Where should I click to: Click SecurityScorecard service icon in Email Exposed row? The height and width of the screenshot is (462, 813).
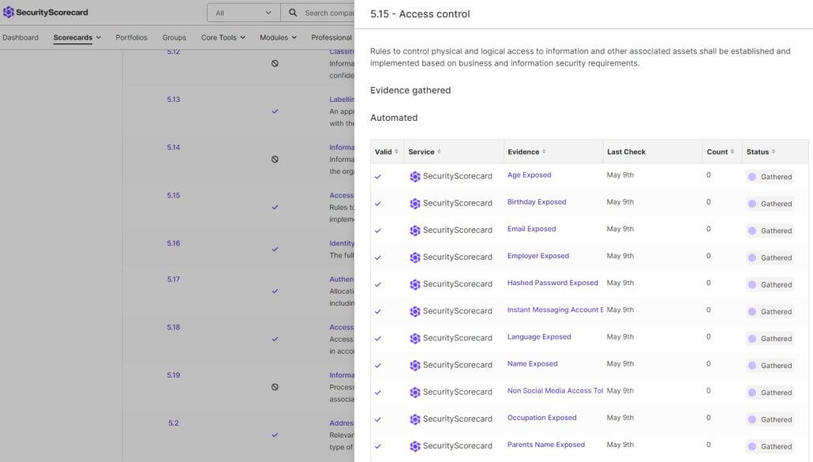(415, 231)
